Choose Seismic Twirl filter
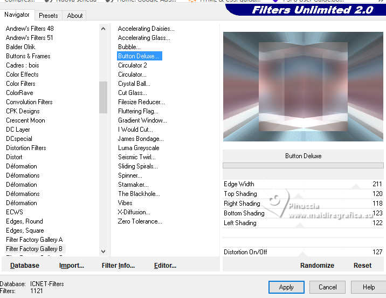Viewport: 386px width, 298px height. (137, 157)
